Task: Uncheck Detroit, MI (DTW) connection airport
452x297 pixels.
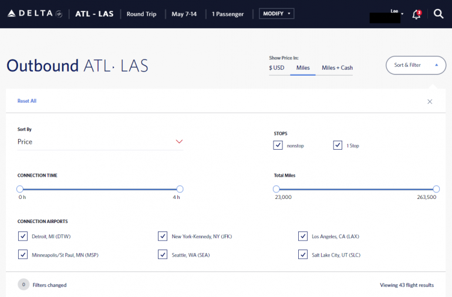Action: click(23, 236)
